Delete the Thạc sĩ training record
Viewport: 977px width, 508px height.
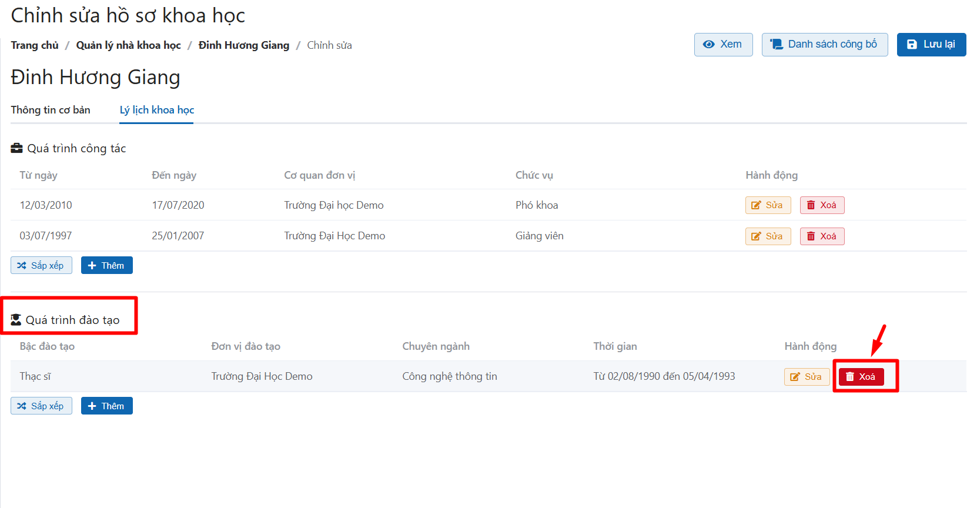click(861, 377)
